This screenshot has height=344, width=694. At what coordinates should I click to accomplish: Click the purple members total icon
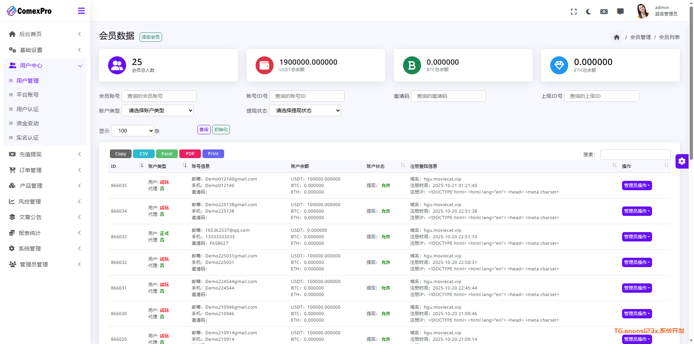[117, 65]
